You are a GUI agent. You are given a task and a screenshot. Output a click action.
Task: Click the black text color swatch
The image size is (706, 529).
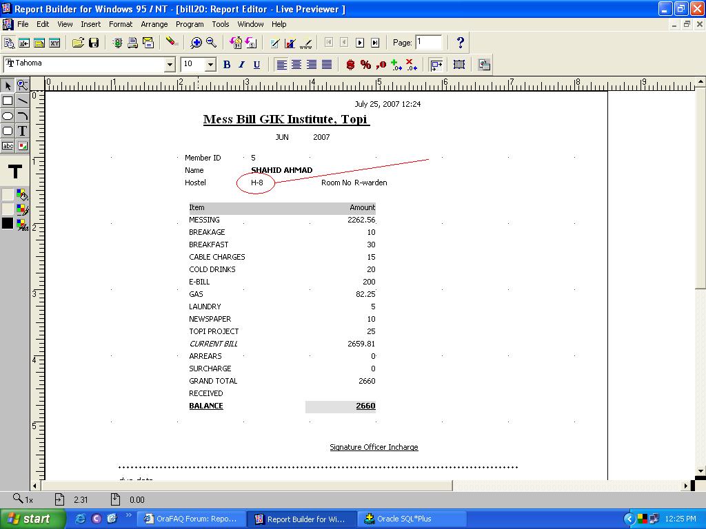8,223
